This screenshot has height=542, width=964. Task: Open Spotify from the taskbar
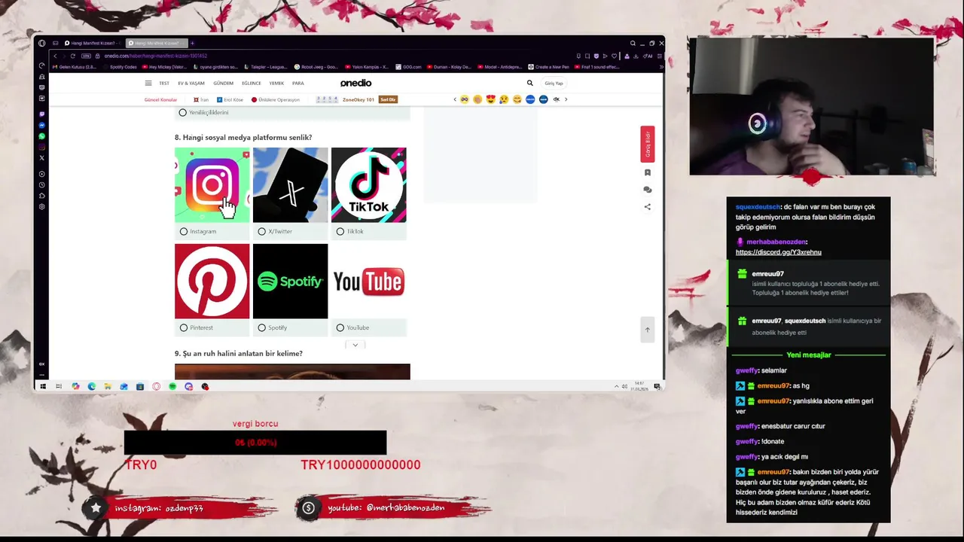(172, 386)
